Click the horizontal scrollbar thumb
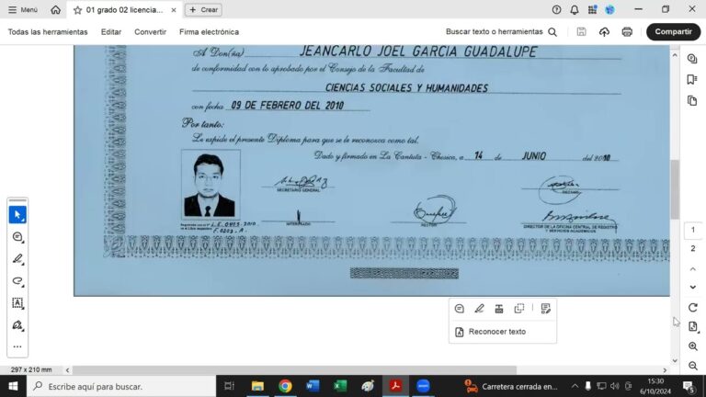 point(294,370)
